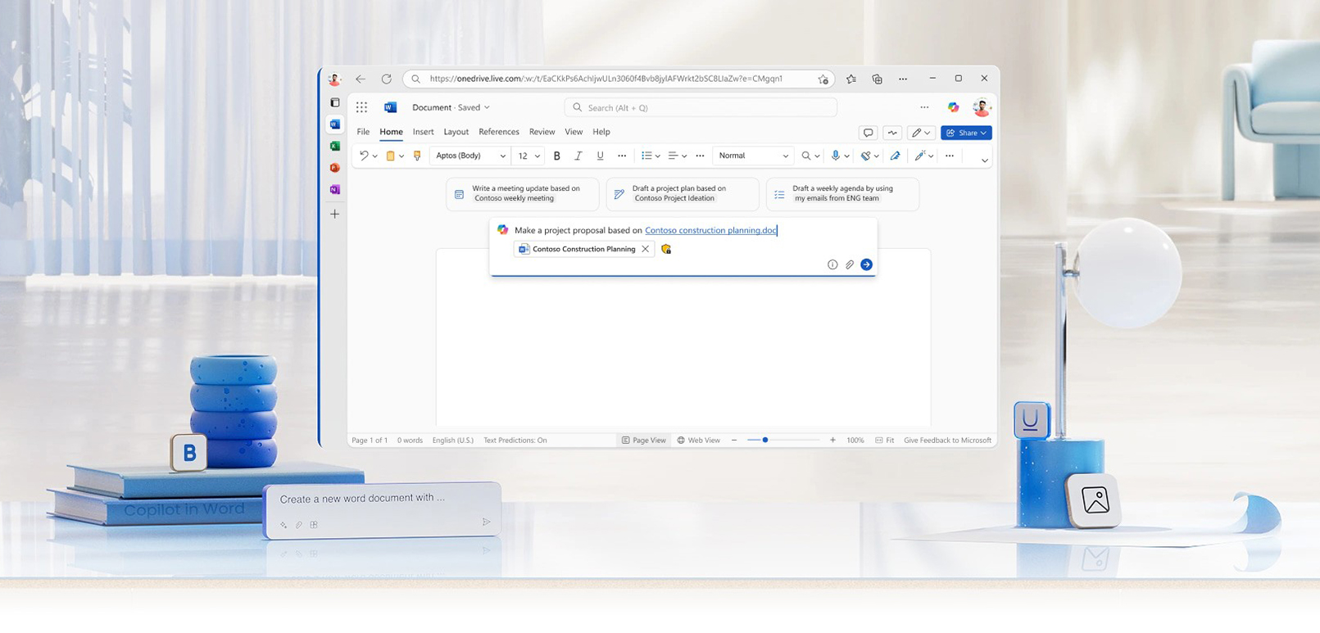Click the zoom slider handle
Screen dimensions: 1320x633
coord(765,441)
